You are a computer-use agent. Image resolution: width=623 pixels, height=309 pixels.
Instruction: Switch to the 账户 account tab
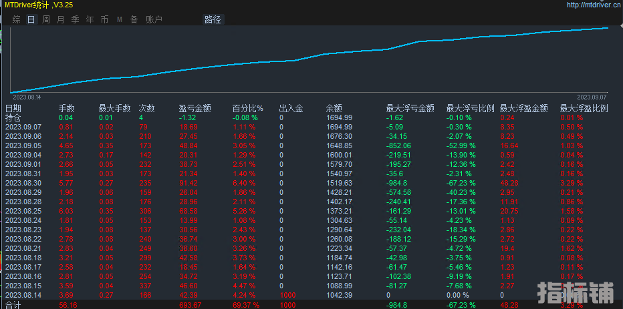[x=154, y=19]
